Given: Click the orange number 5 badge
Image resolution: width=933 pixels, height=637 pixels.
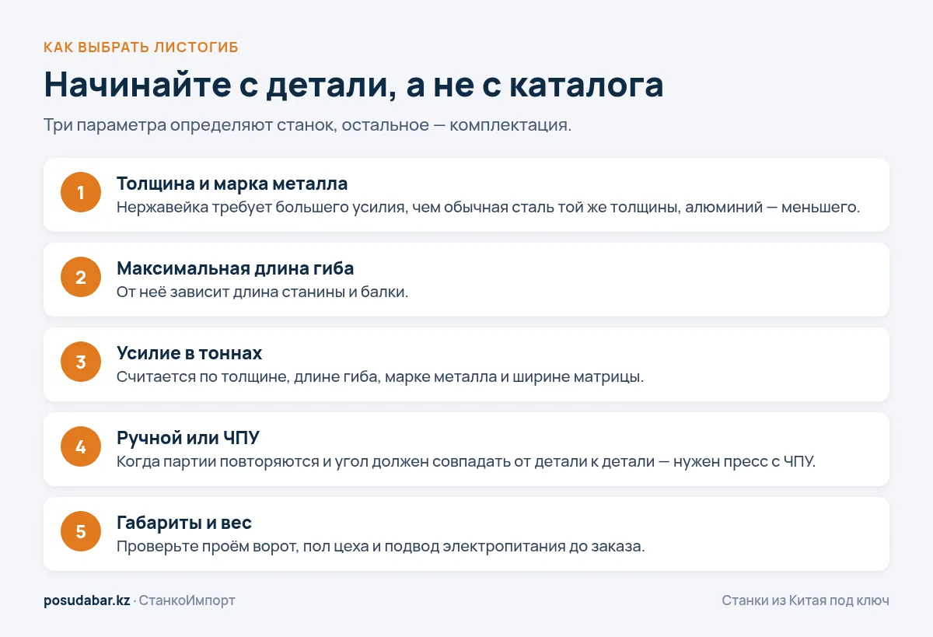Looking at the screenshot, I should [x=81, y=532].
